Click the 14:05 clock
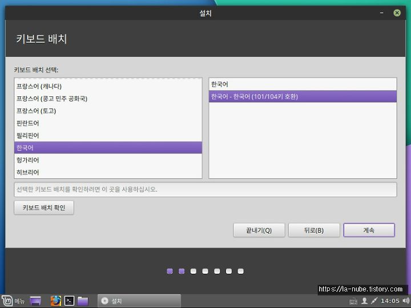 click(390, 301)
